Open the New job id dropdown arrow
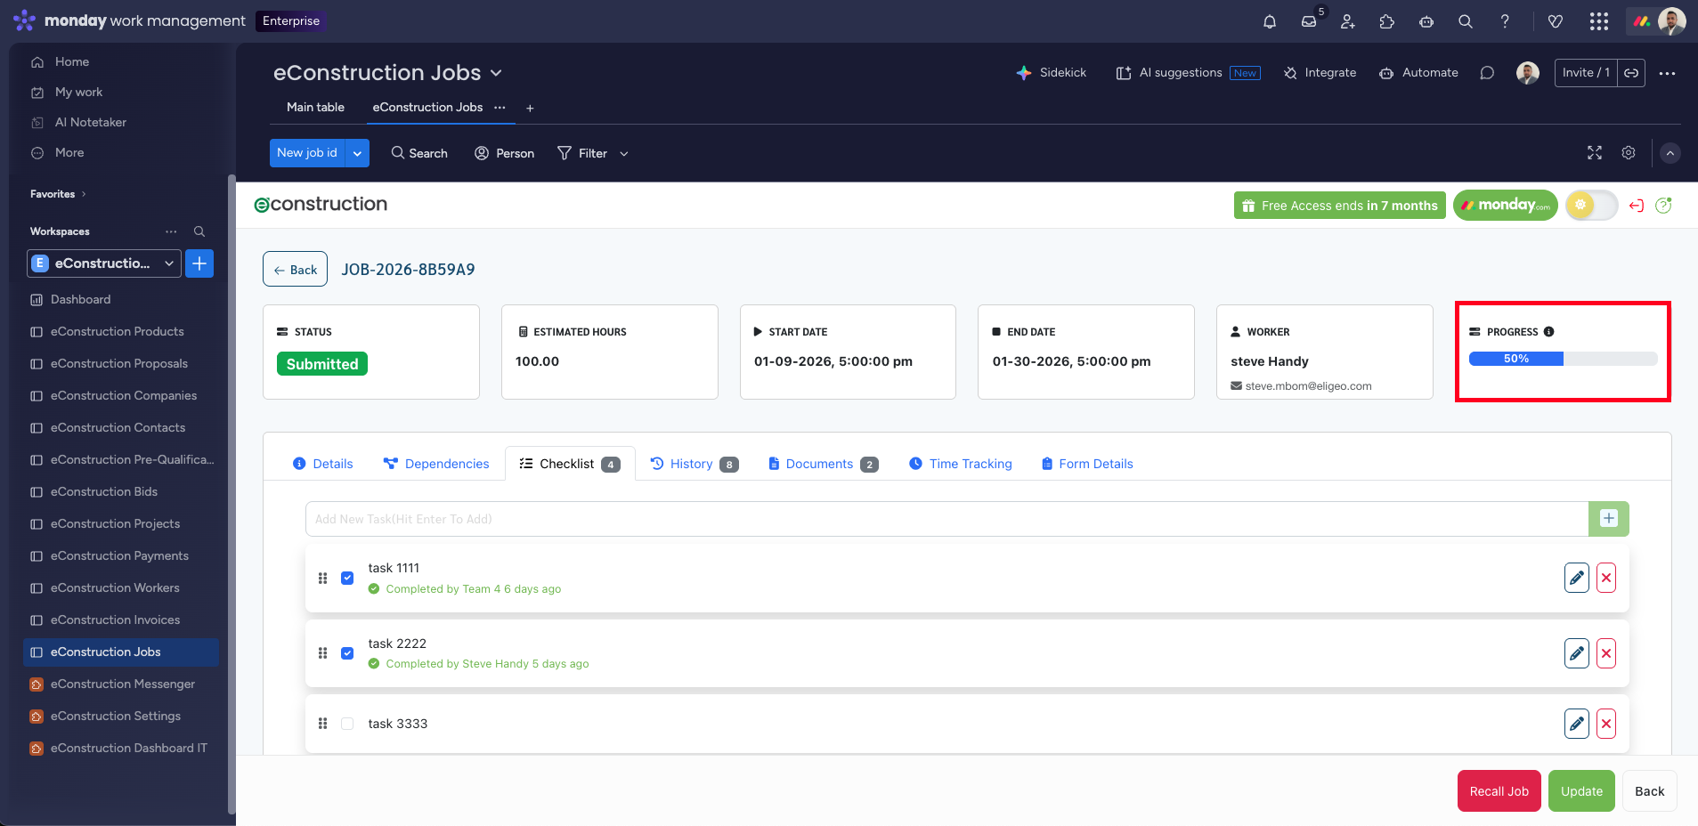The width and height of the screenshot is (1698, 826). point(357,153)
